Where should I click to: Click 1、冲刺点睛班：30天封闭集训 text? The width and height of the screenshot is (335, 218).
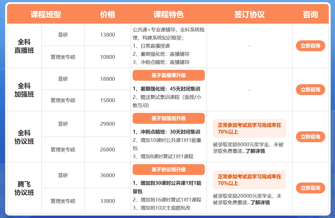[167, 132]
